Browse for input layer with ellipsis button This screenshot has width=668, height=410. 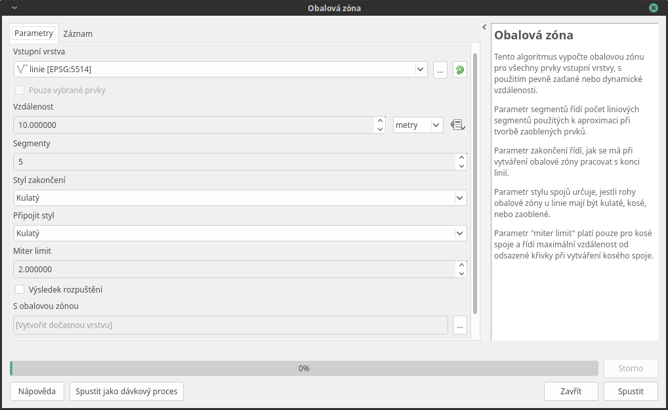[440, 70]
